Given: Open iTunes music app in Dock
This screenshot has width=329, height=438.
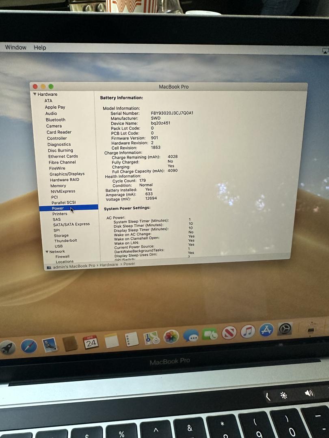Looking at the screenshot, I should click(x=248, y=332).
